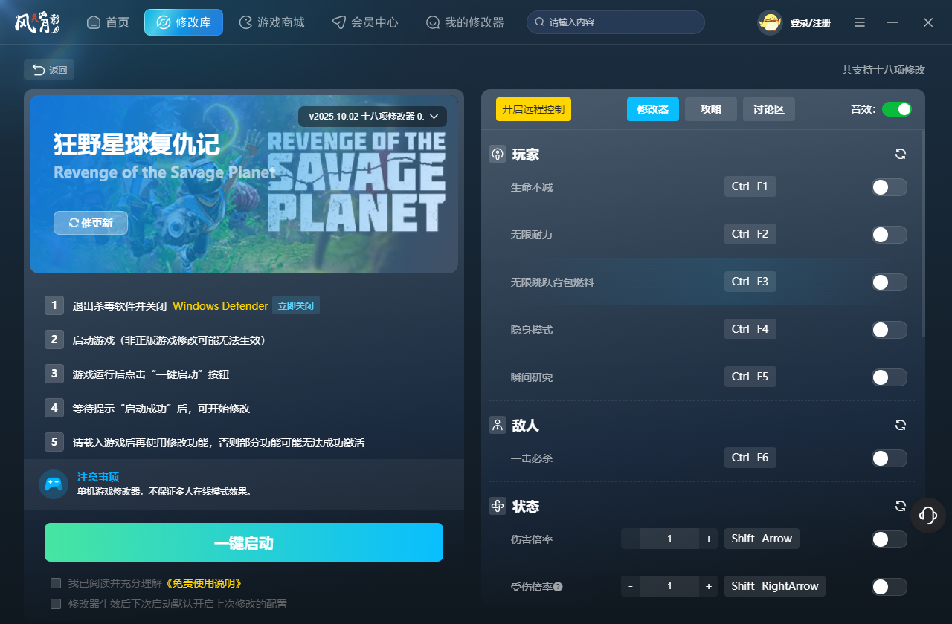Click the 风灵月影 logo icon
Screen dimensions: 952x624
(x=37, y=22)
